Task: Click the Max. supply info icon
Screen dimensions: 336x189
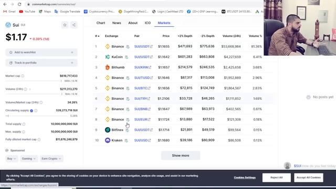Action: [x=24, y=132]
